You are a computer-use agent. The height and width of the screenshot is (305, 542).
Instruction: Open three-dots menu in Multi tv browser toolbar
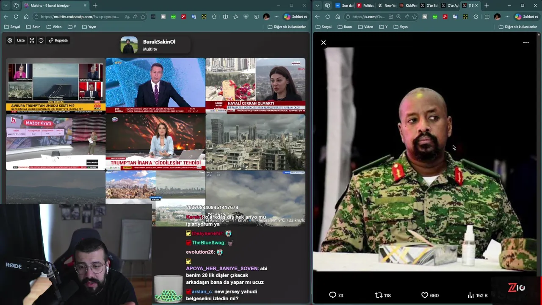coord(277,17)
